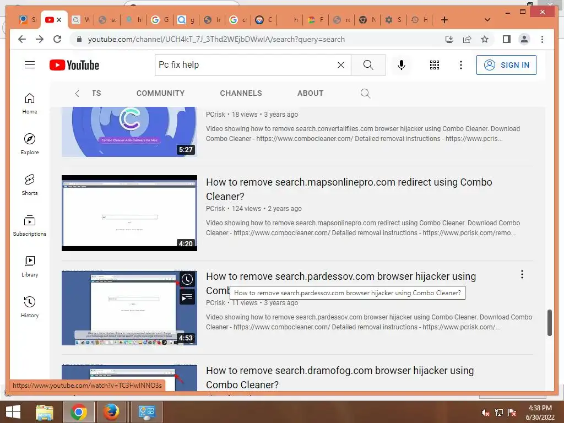Close the active YouTube tab

[x=59, y=20]
